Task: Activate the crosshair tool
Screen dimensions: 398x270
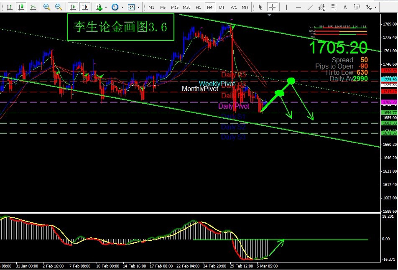Action: [273, 7]
